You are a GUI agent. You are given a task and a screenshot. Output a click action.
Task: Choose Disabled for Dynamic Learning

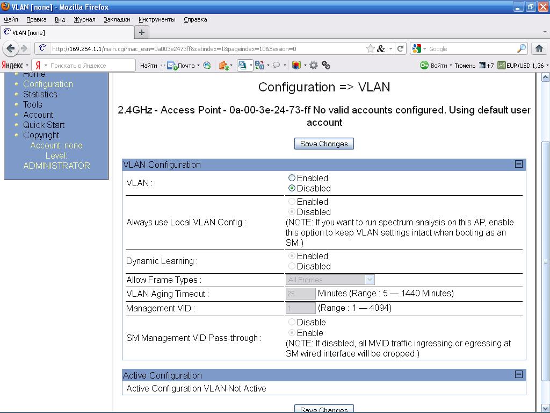click(292, 266)
